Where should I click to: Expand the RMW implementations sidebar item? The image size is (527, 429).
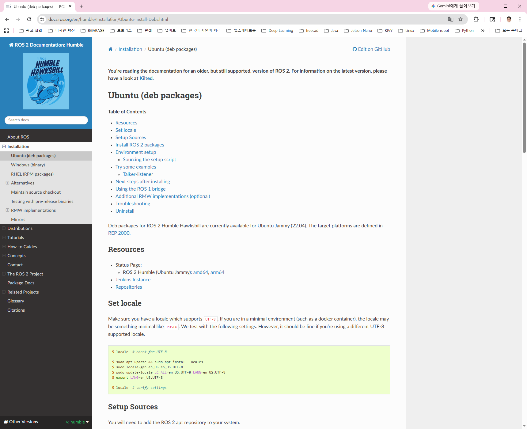click(x=7, y=210)
